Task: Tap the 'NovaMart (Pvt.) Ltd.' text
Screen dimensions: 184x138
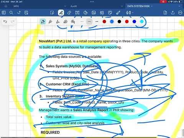Action: [56, 41]
